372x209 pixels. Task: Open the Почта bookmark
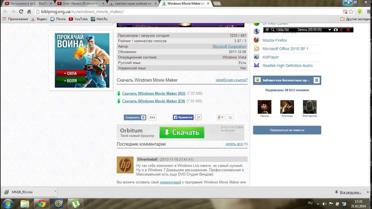coord(58,19)
